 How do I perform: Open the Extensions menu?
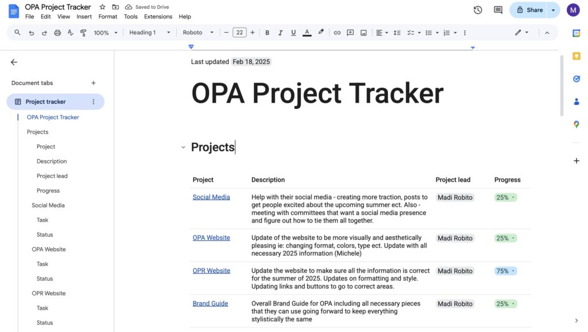(x=158, y=17)
